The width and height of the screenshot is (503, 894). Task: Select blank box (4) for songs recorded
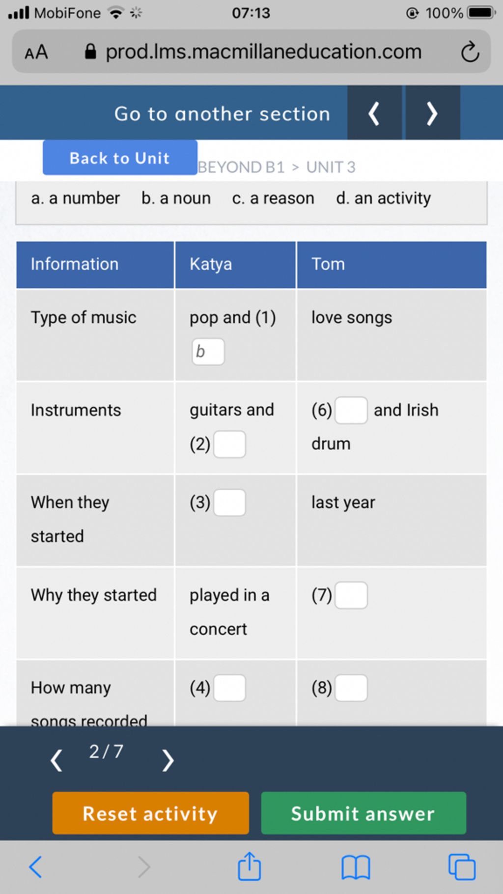click(x=230, y=688)
